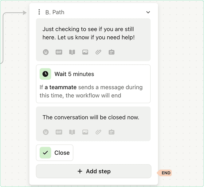The image size is (204, 187).
Task: Insert an app card in the first message
Action: pos(112,52)
